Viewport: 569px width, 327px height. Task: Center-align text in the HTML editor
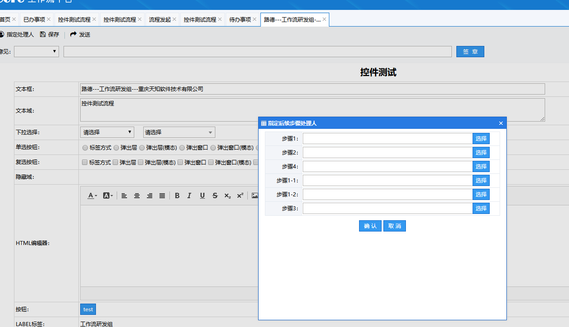137,195
